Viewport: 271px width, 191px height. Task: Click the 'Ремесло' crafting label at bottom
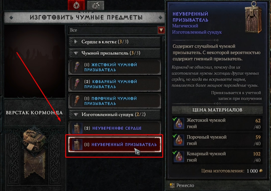pos(185,186)
